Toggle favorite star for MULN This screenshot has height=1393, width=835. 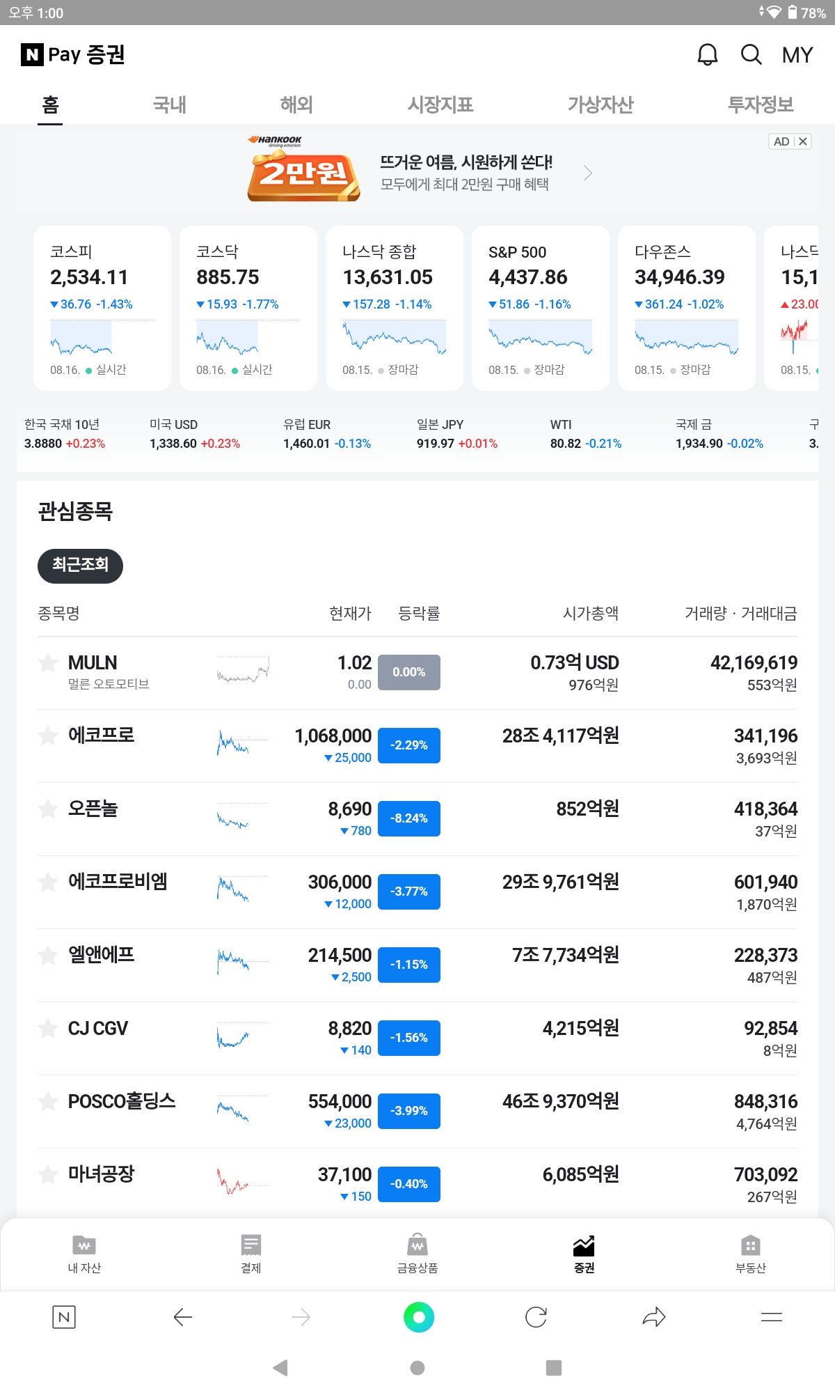48,662
